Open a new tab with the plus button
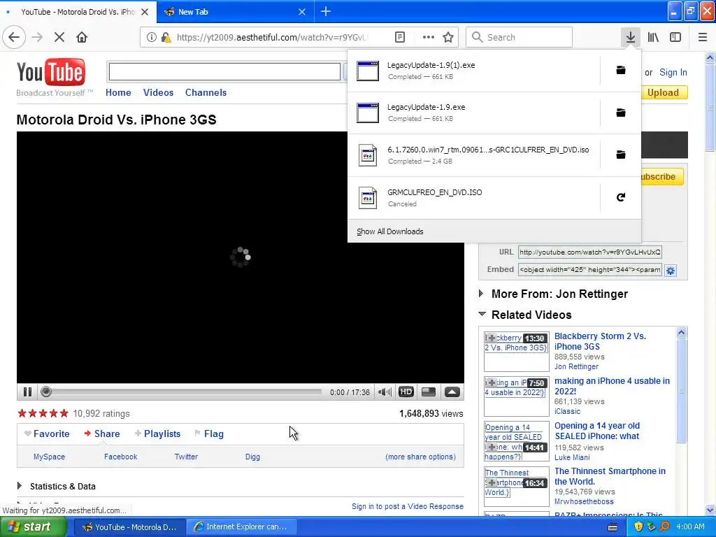This screenshot has height=537, width=716. pyautogui.click(x=326, y=11)
